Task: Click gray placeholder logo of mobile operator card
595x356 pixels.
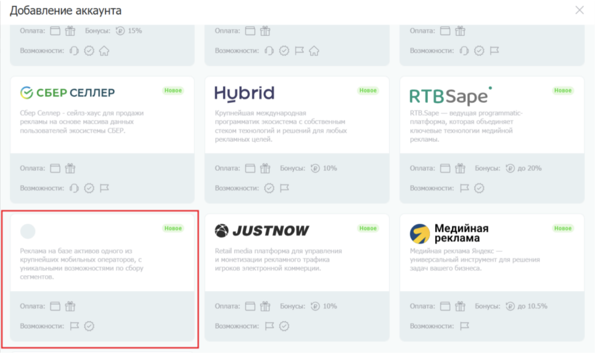Action: pos(28,231)
